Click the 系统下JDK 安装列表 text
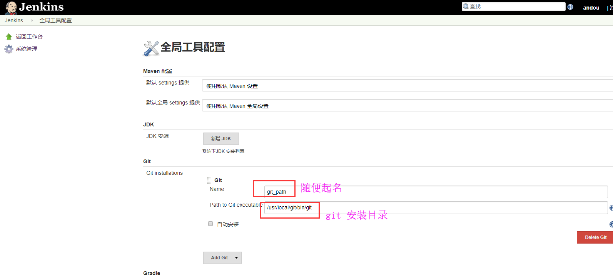 pyautogui.click(x=223, y=151)
